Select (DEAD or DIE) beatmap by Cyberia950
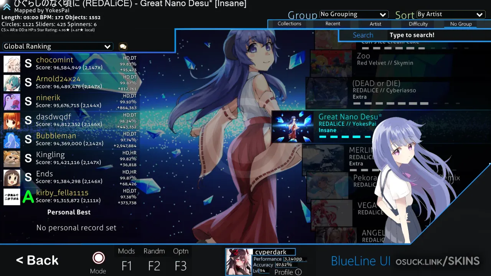491x276 pixels. [x=399, y=92]
